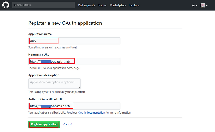215x132 pixels.
Task: Click the Application name field containing JIRA
Action: point(74,41)
